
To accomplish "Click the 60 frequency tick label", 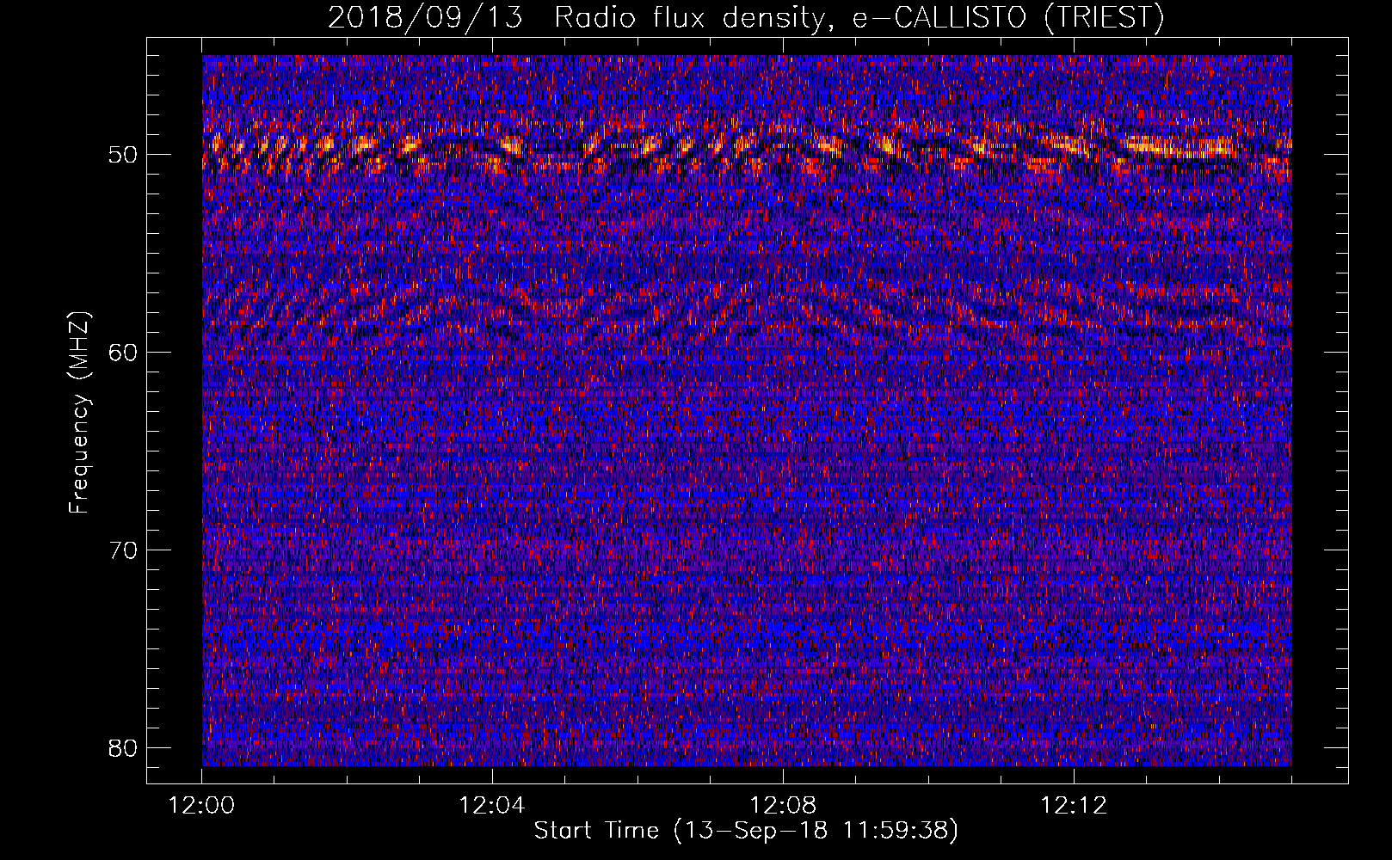I will (124, 353).
